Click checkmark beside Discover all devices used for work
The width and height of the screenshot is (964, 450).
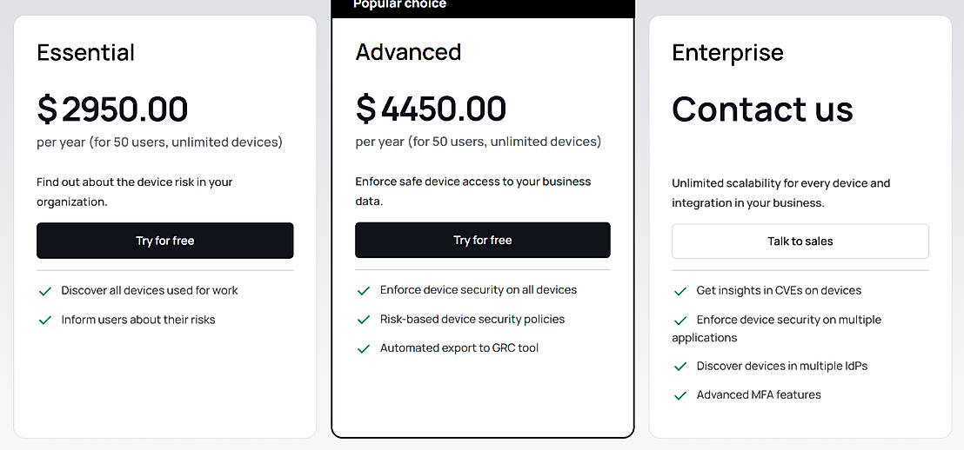tap(45, 291)
